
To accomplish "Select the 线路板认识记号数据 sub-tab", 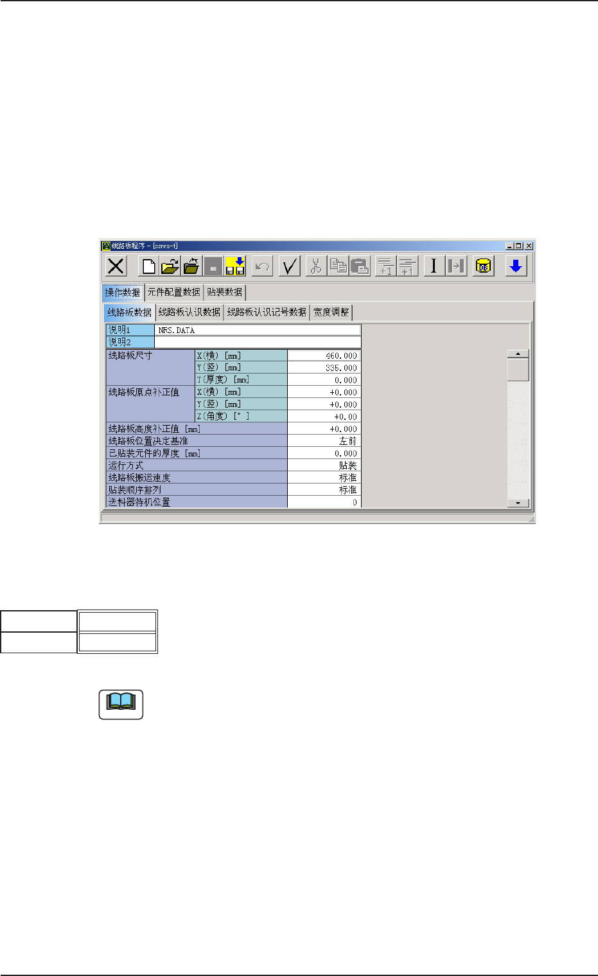I will click(267, 312).
